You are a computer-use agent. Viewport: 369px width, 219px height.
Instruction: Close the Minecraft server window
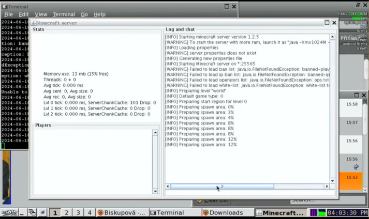(334, 23)
